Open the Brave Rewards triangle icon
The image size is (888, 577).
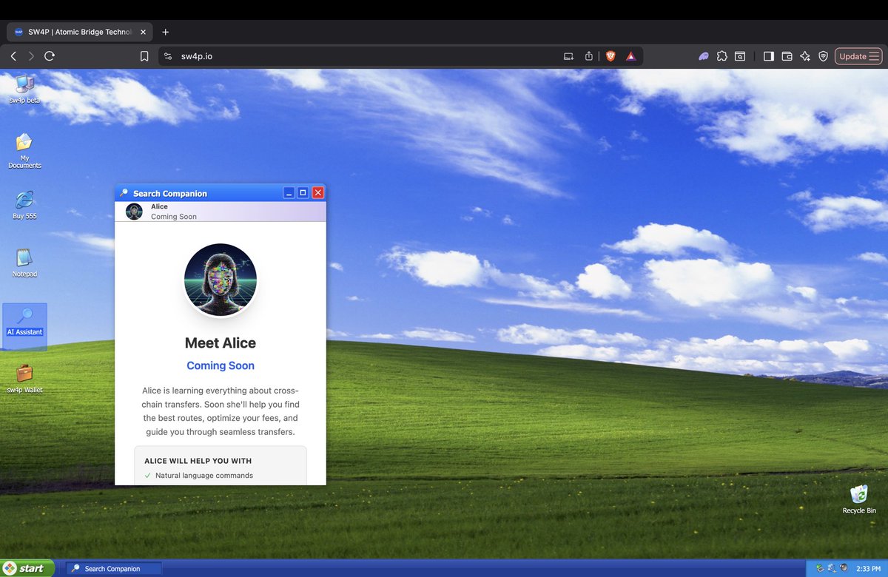coord(630,56)
